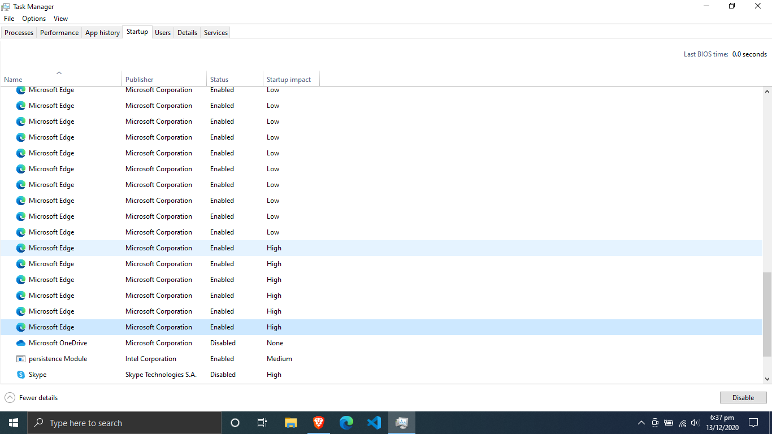Open Cortana from the taskbar circle icon
772x434 pixels.
[235, 423]
